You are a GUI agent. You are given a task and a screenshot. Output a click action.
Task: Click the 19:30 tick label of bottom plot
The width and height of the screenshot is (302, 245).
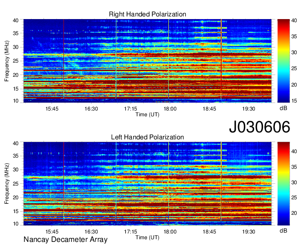[x=249, y=232]
